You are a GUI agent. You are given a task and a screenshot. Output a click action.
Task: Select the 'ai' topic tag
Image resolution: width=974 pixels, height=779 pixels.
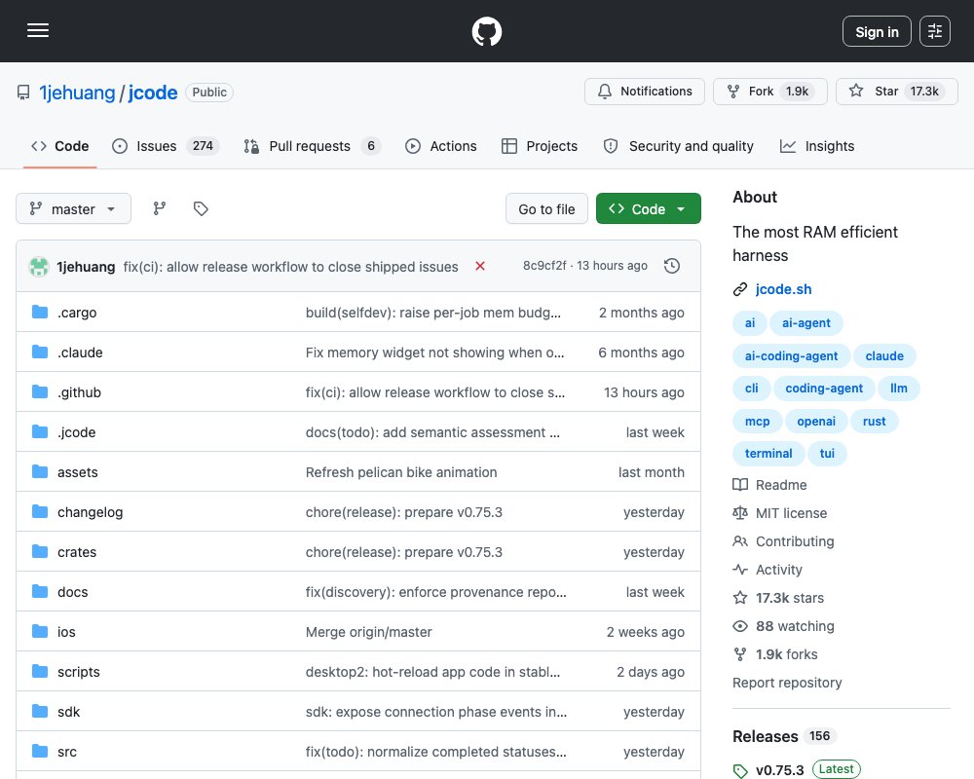coord(750,323)
